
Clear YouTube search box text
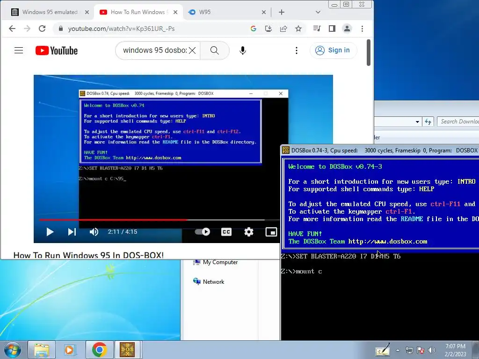pyautogui.click(x=192, y=50)
